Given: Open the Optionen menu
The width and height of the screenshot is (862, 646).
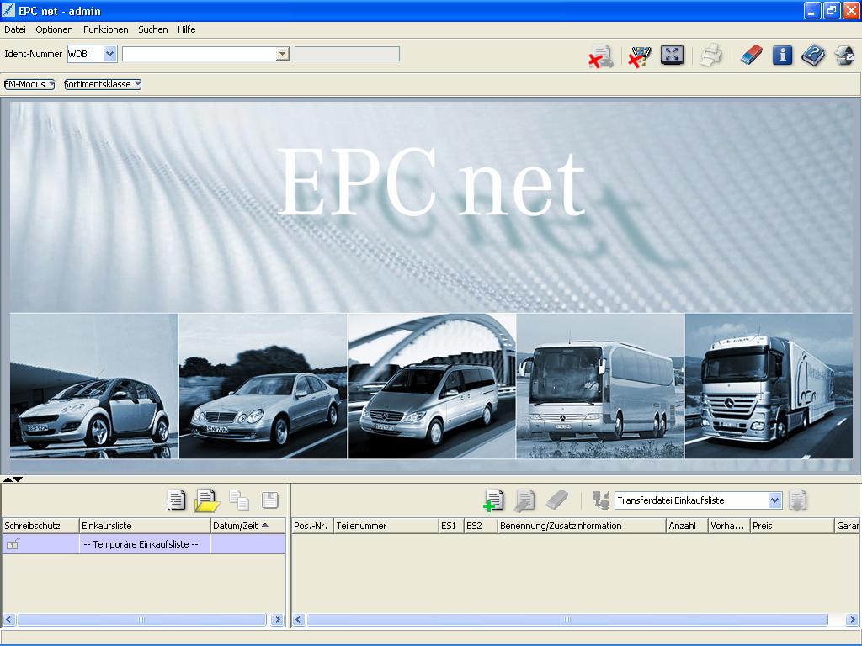Looking at the screenshot, I should click(x=55, y=29).
